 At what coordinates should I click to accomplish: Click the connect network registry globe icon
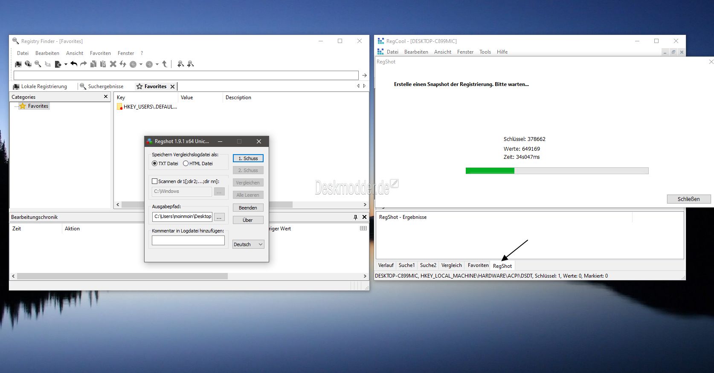28,64
